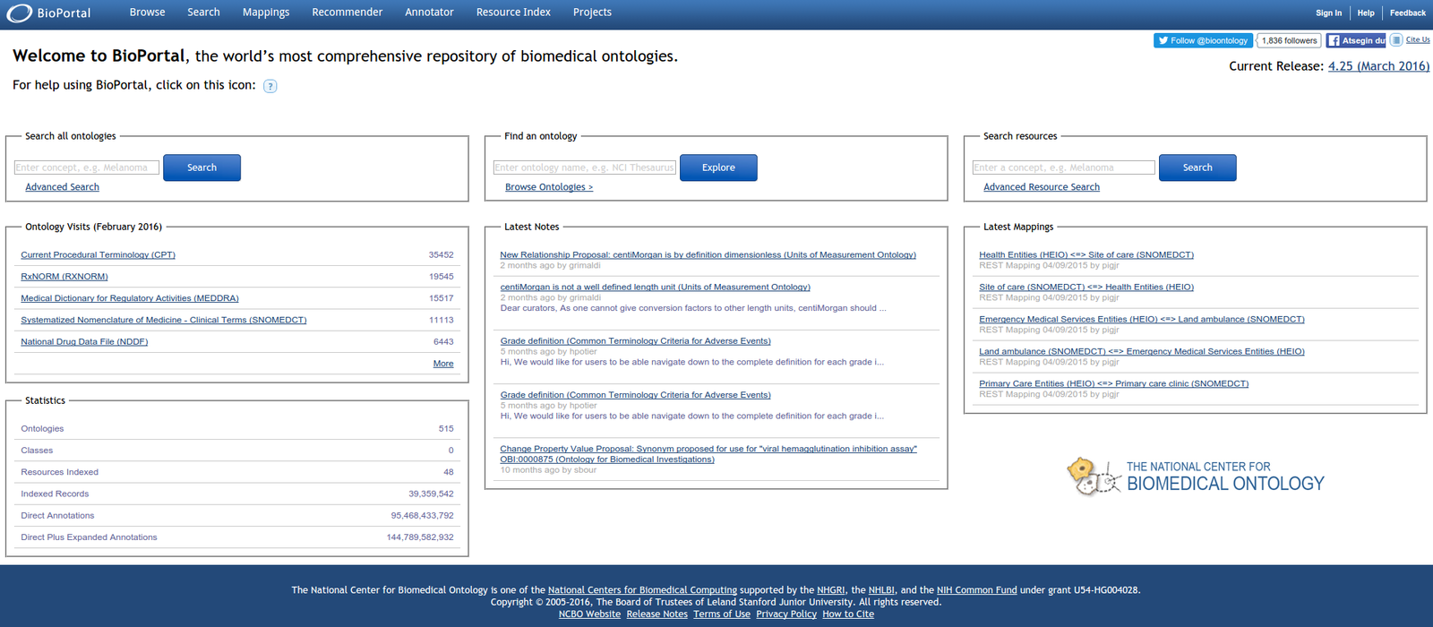
Task: Focus the Enter ontology name field
Action: tap(585, 167)
